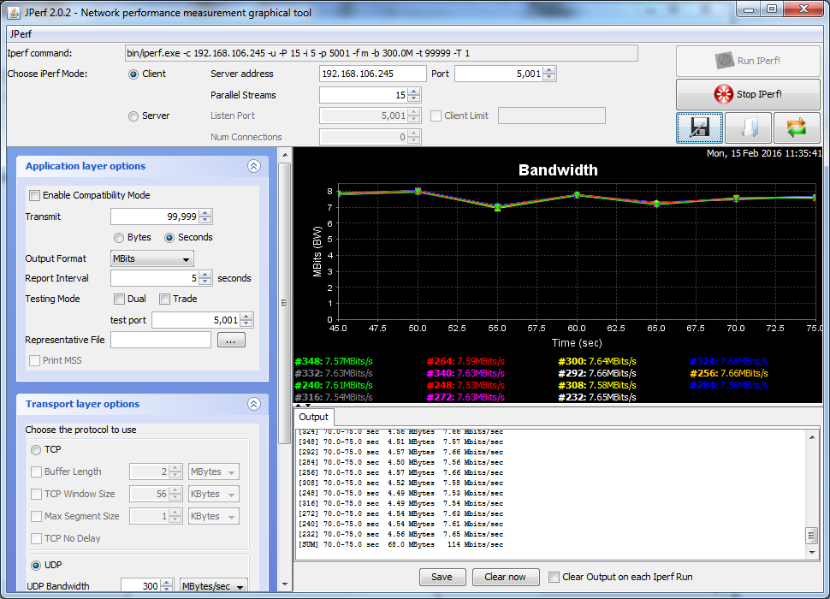Stop the running IPerf test
The image size is (830, 599).
[748, 94]
